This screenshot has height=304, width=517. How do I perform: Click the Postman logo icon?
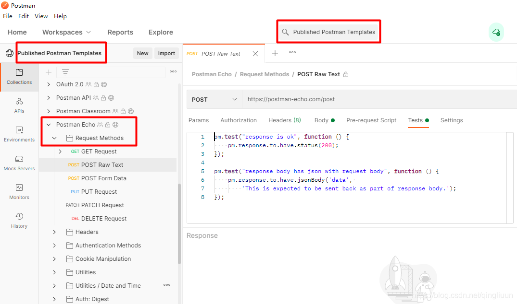coord(5,5)
